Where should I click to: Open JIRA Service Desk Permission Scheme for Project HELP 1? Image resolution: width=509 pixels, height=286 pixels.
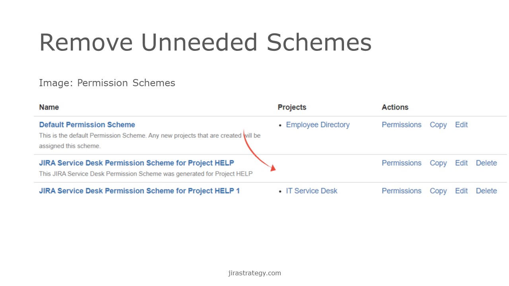click(140, 191)
